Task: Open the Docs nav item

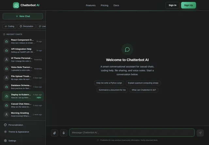Action: (116, 5)
